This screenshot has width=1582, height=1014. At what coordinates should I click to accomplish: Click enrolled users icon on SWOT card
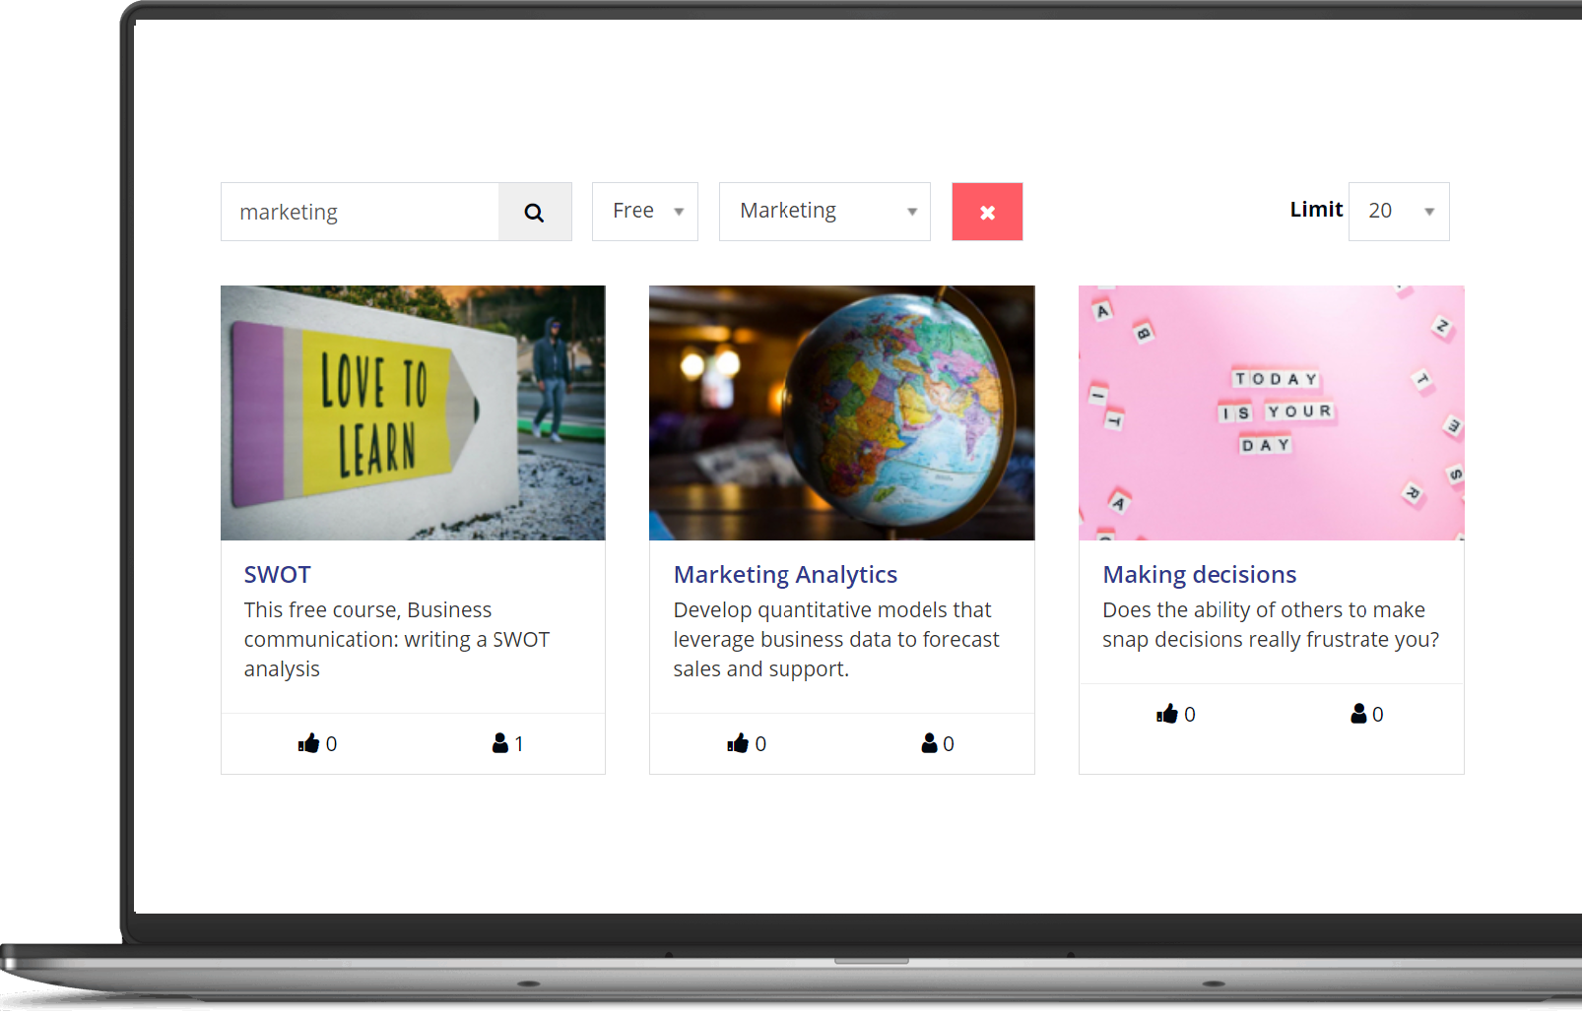click(500, 743)
